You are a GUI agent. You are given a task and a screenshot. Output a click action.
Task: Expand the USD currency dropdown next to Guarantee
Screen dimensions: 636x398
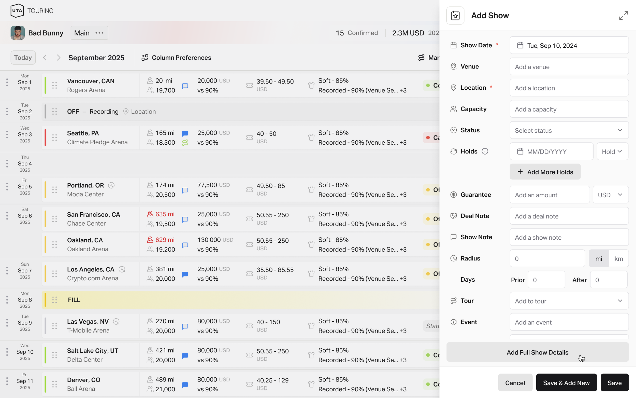click(x=611, y=195)
